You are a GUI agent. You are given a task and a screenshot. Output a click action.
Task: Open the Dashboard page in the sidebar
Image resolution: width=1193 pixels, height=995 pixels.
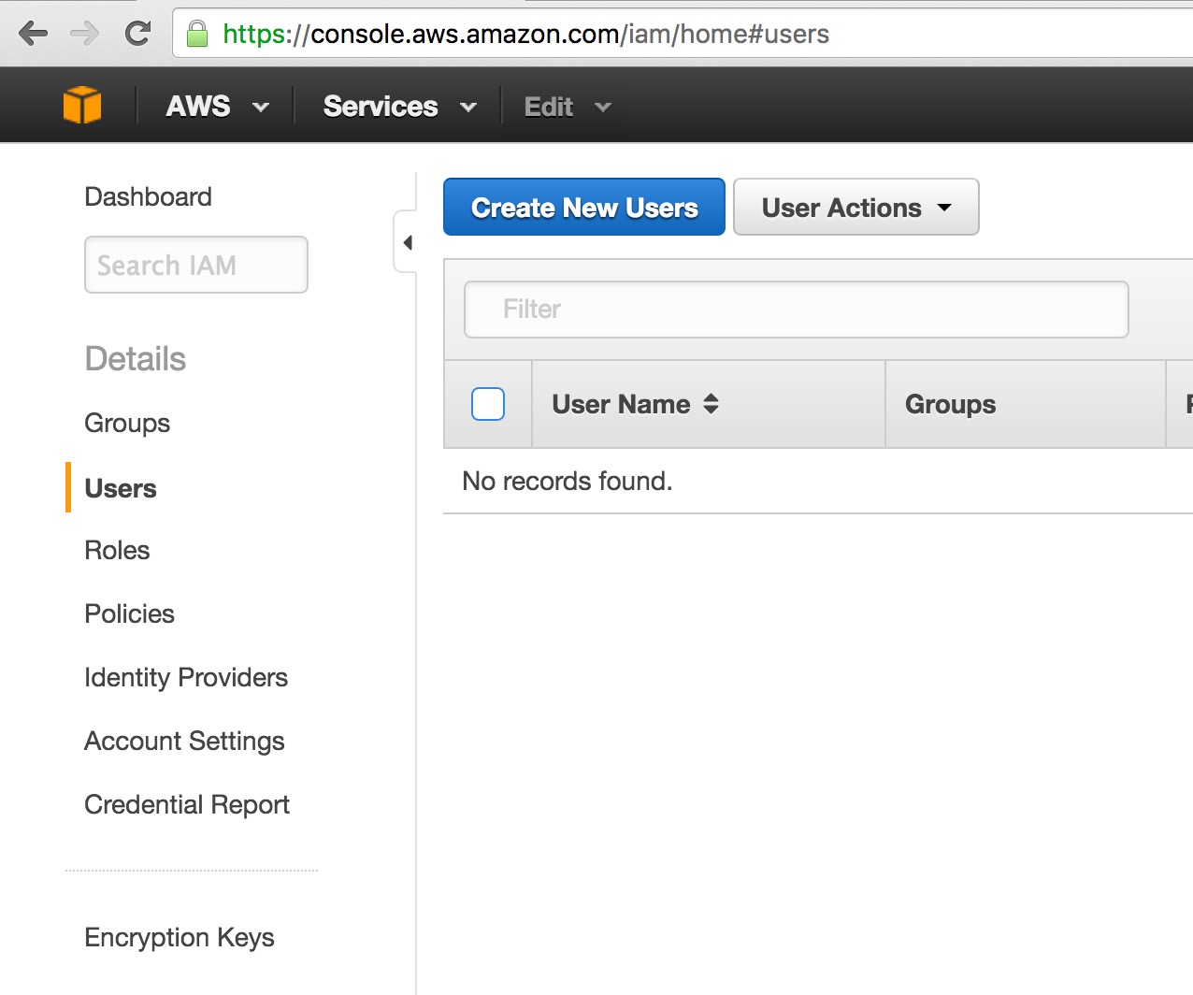(148, 196)
